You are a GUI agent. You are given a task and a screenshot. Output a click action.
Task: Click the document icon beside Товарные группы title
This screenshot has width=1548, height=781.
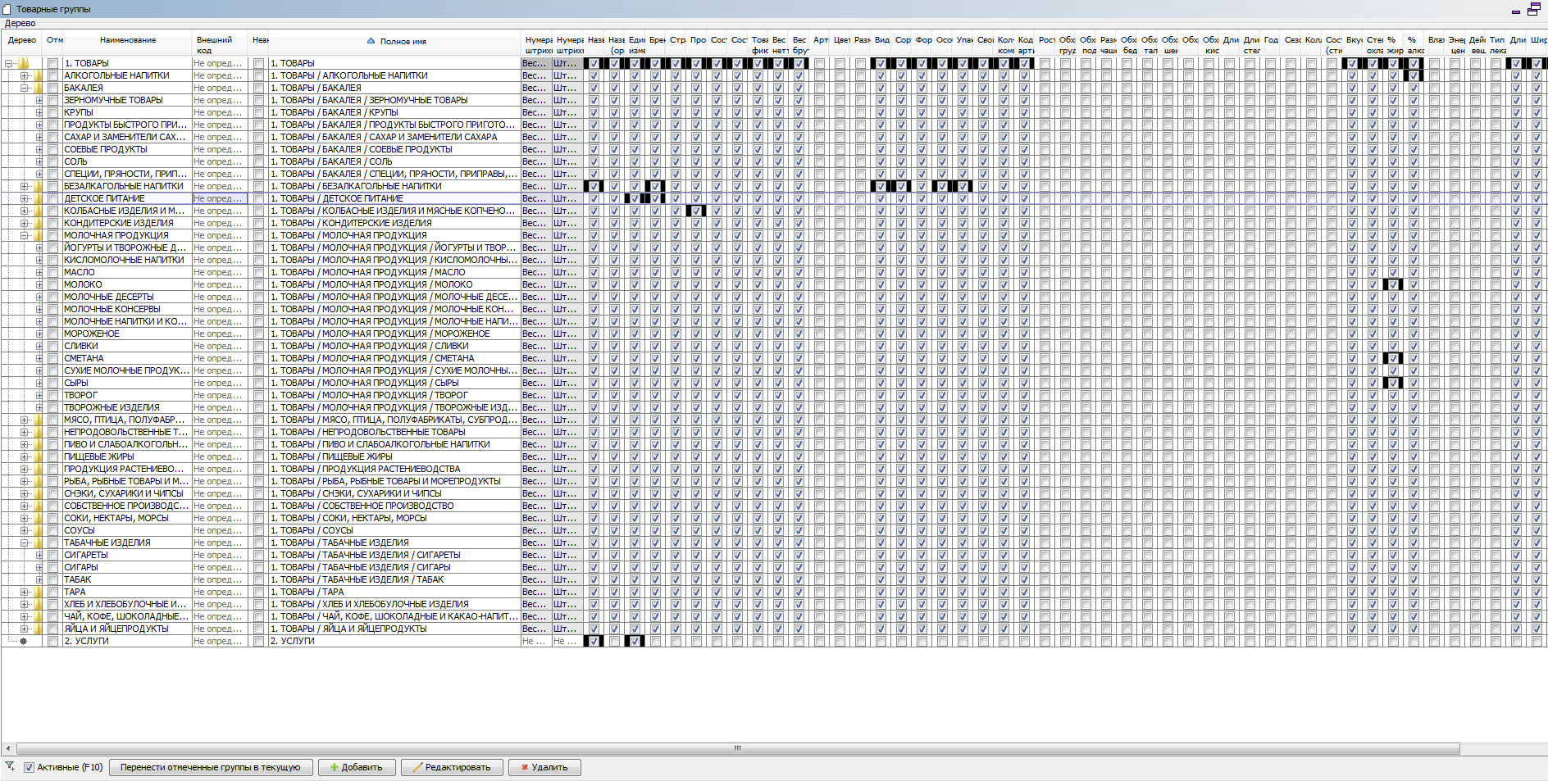tap(7, 9)
